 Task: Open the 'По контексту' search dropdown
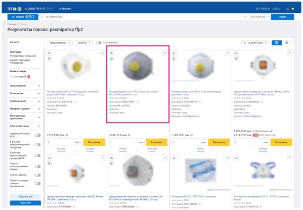click(259, 17)
